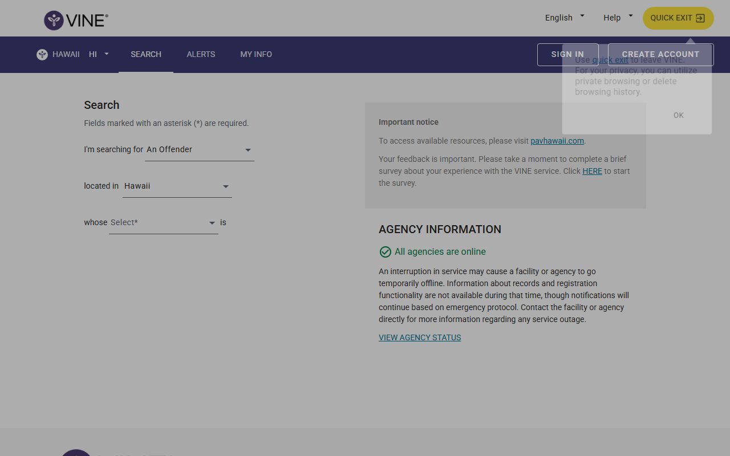Switch to the Search tab
Image resolution: width=730 pixels, height=456 pixels.
[146, 54]
